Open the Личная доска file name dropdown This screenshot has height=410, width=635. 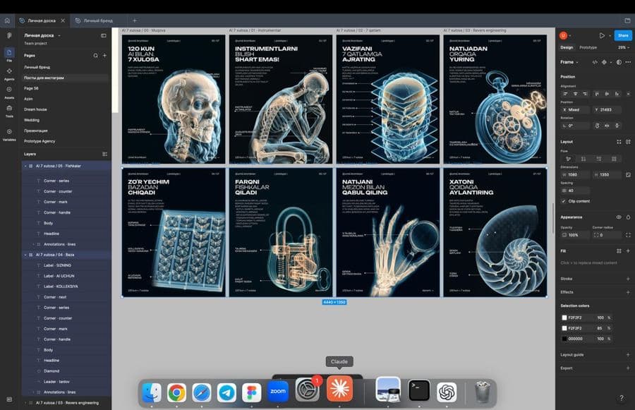pos(42,36)
